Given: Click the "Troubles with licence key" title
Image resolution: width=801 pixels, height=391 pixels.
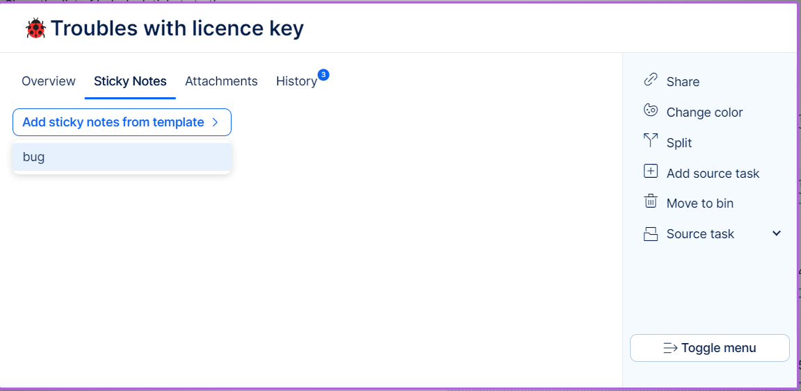Looking at the screenshot, I should click(x=177, y=28).
